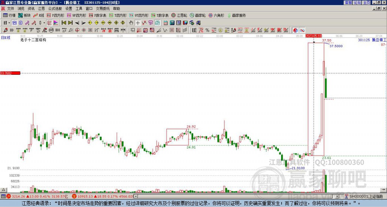Open the 江恩轮 Gann wheel
The width and height of the screenshot is (387, 207).
coord(179,15)
